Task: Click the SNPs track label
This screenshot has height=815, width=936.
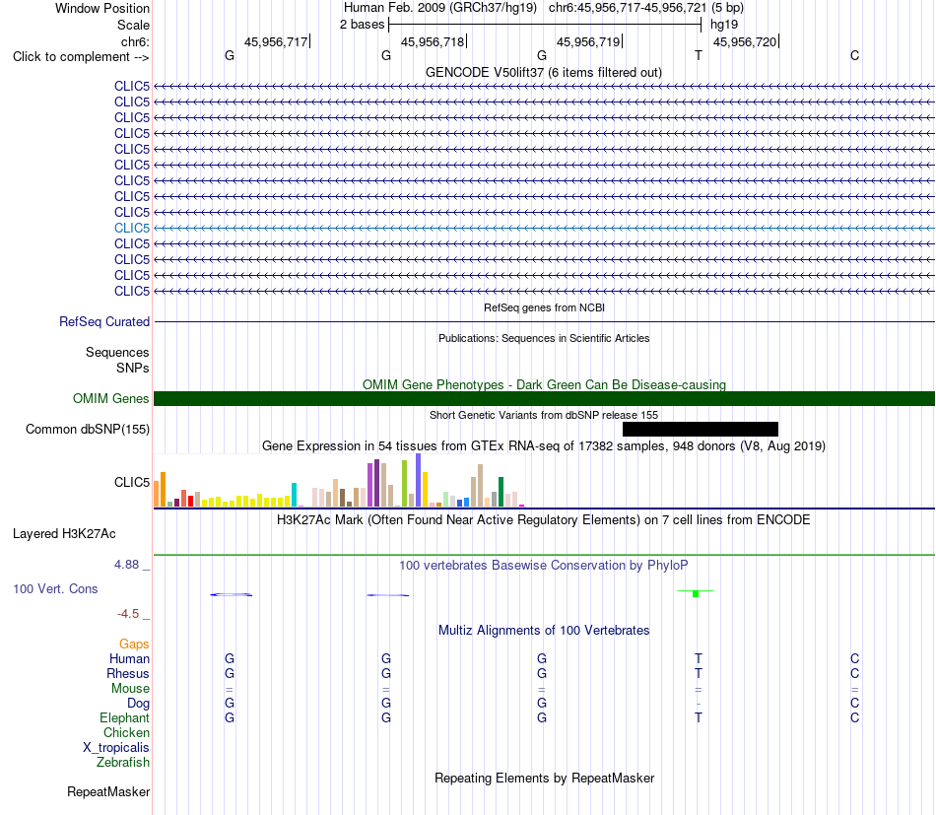Action: (133, 368)
